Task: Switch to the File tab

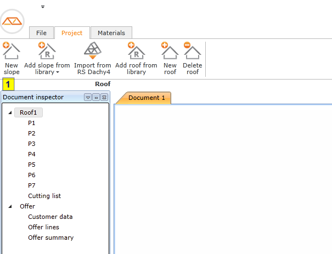Action: 41,33
